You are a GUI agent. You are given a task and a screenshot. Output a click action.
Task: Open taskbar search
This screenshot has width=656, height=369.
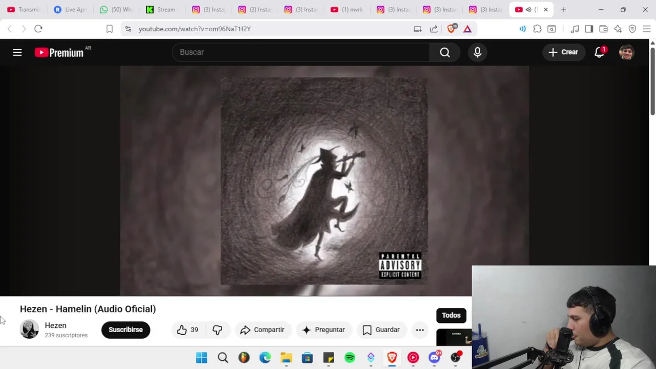222,358
